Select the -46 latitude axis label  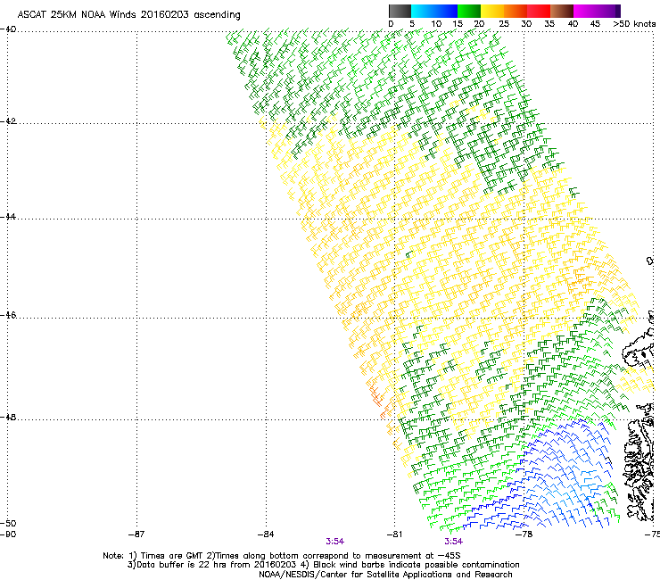point(8,315)
